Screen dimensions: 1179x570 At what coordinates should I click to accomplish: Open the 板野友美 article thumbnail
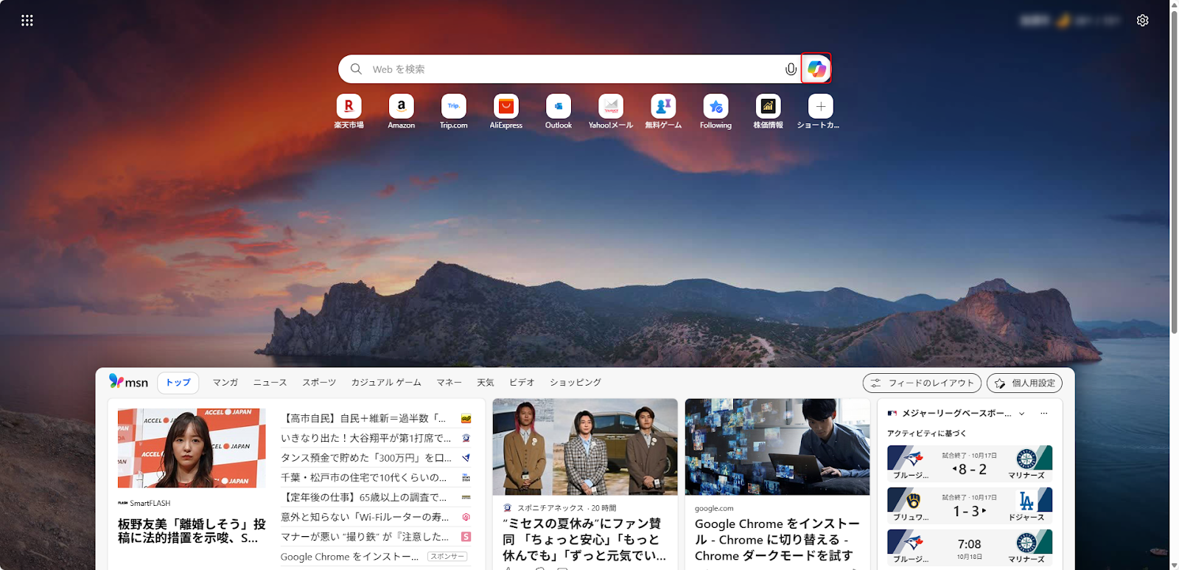192,448
